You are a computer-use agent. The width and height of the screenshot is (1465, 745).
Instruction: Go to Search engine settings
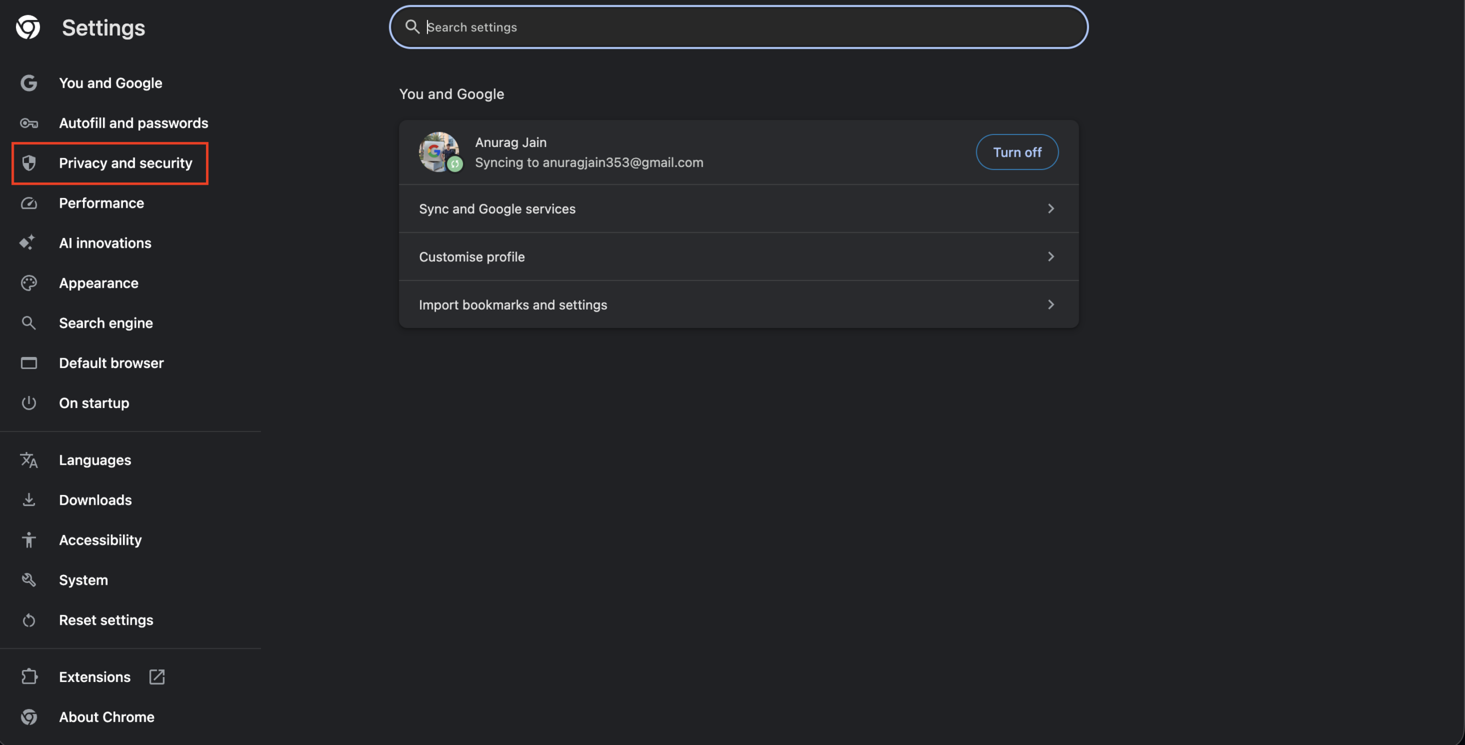(x=106, y=323)
